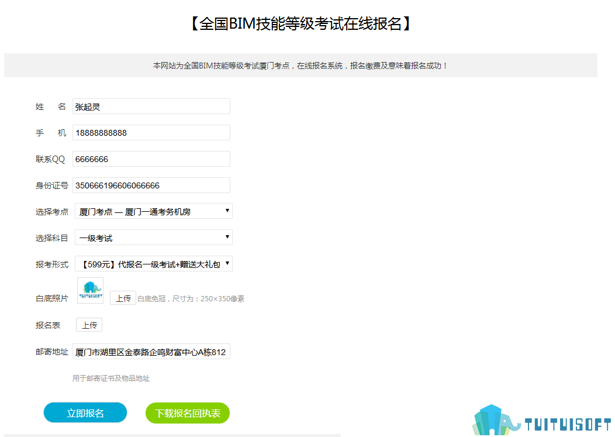Click the mailing address input field

[x=151, y=352]
